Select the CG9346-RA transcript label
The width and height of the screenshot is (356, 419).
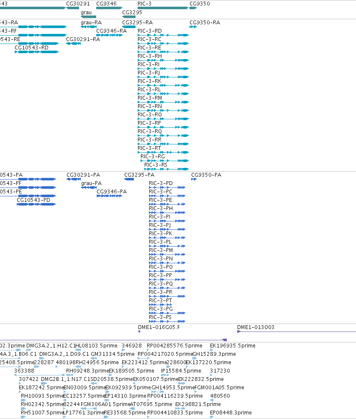(x=111, y=31)
